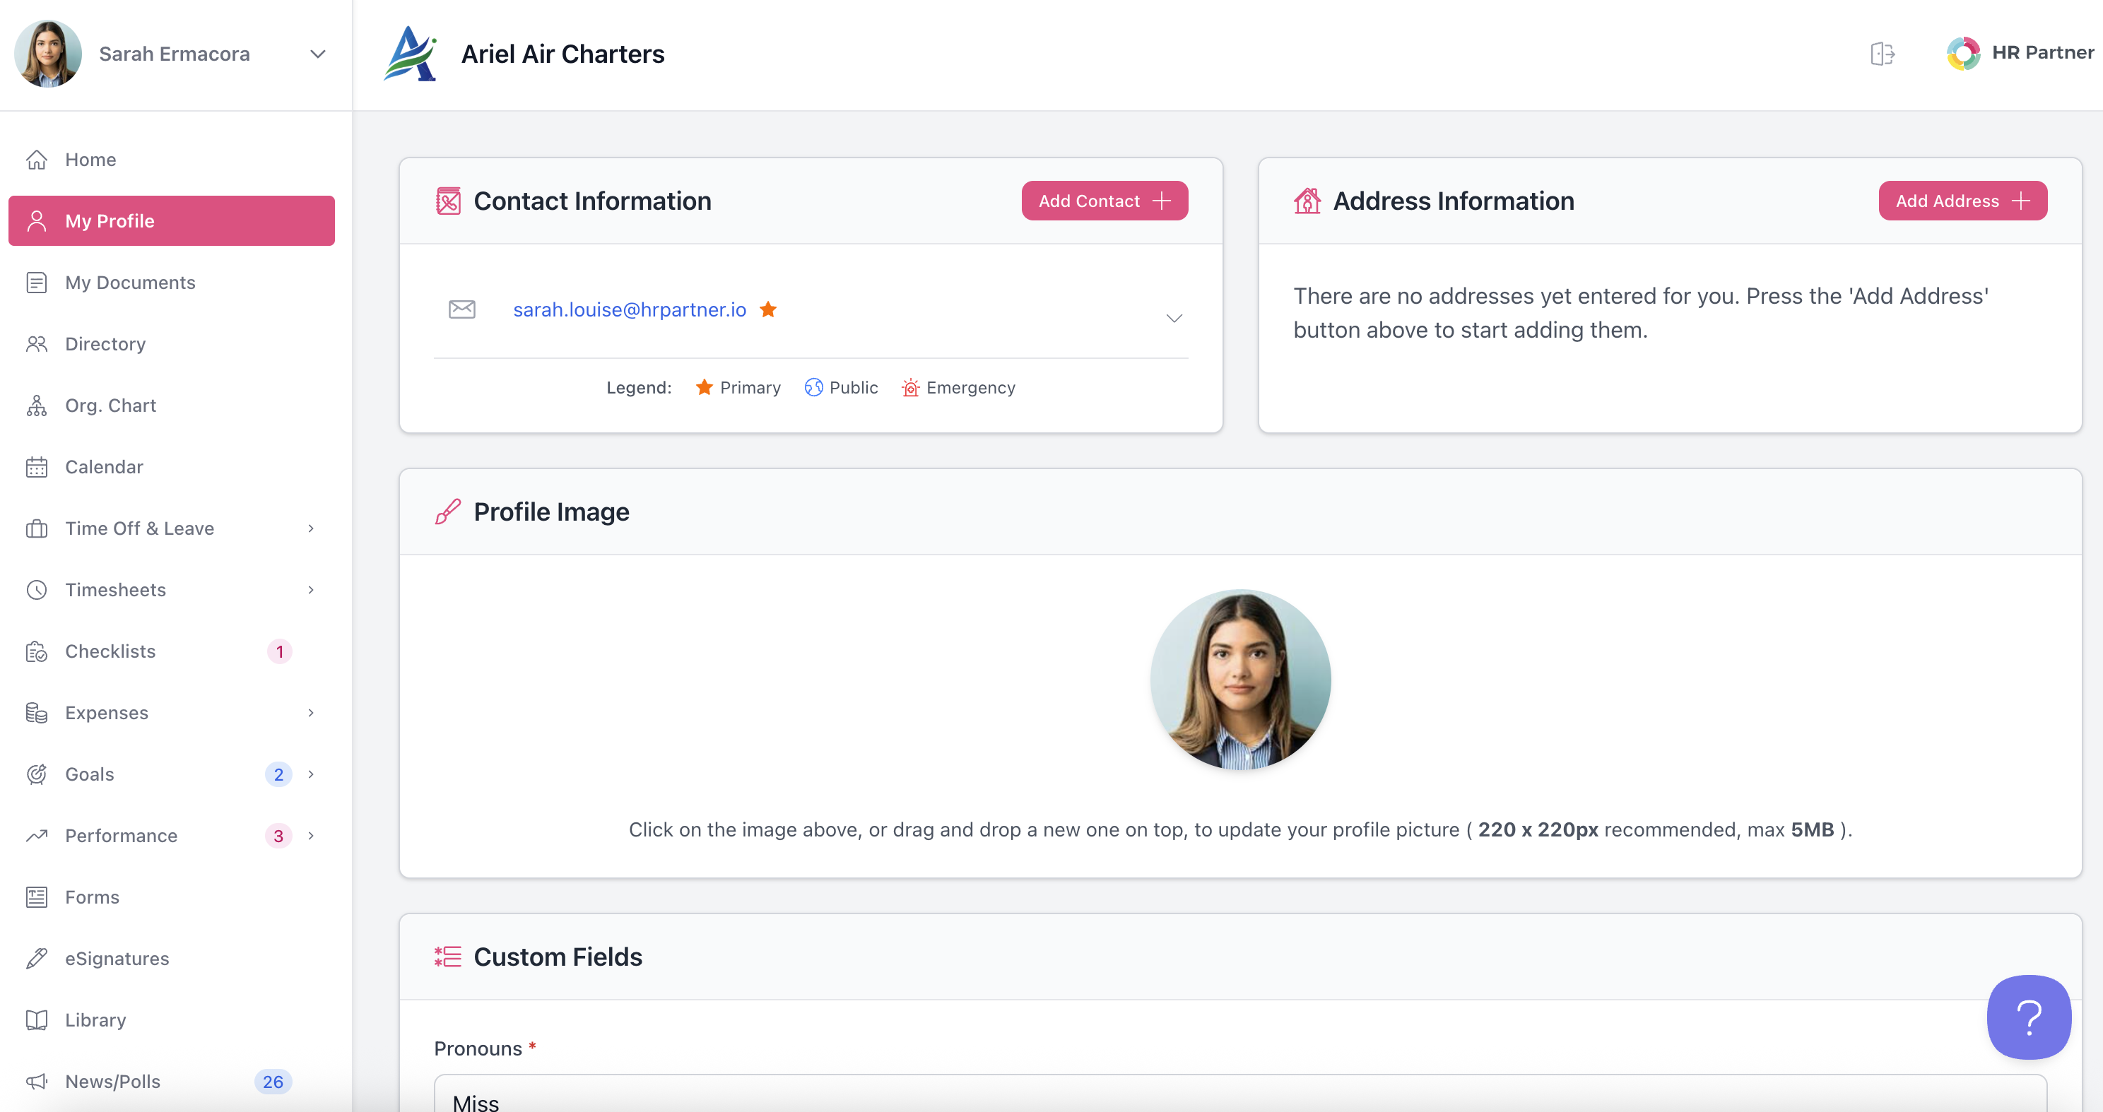Viewport: 2103px width, 1112px height.
Task: Open News/Polls with 26 badge
Action: click(112, 1081)
